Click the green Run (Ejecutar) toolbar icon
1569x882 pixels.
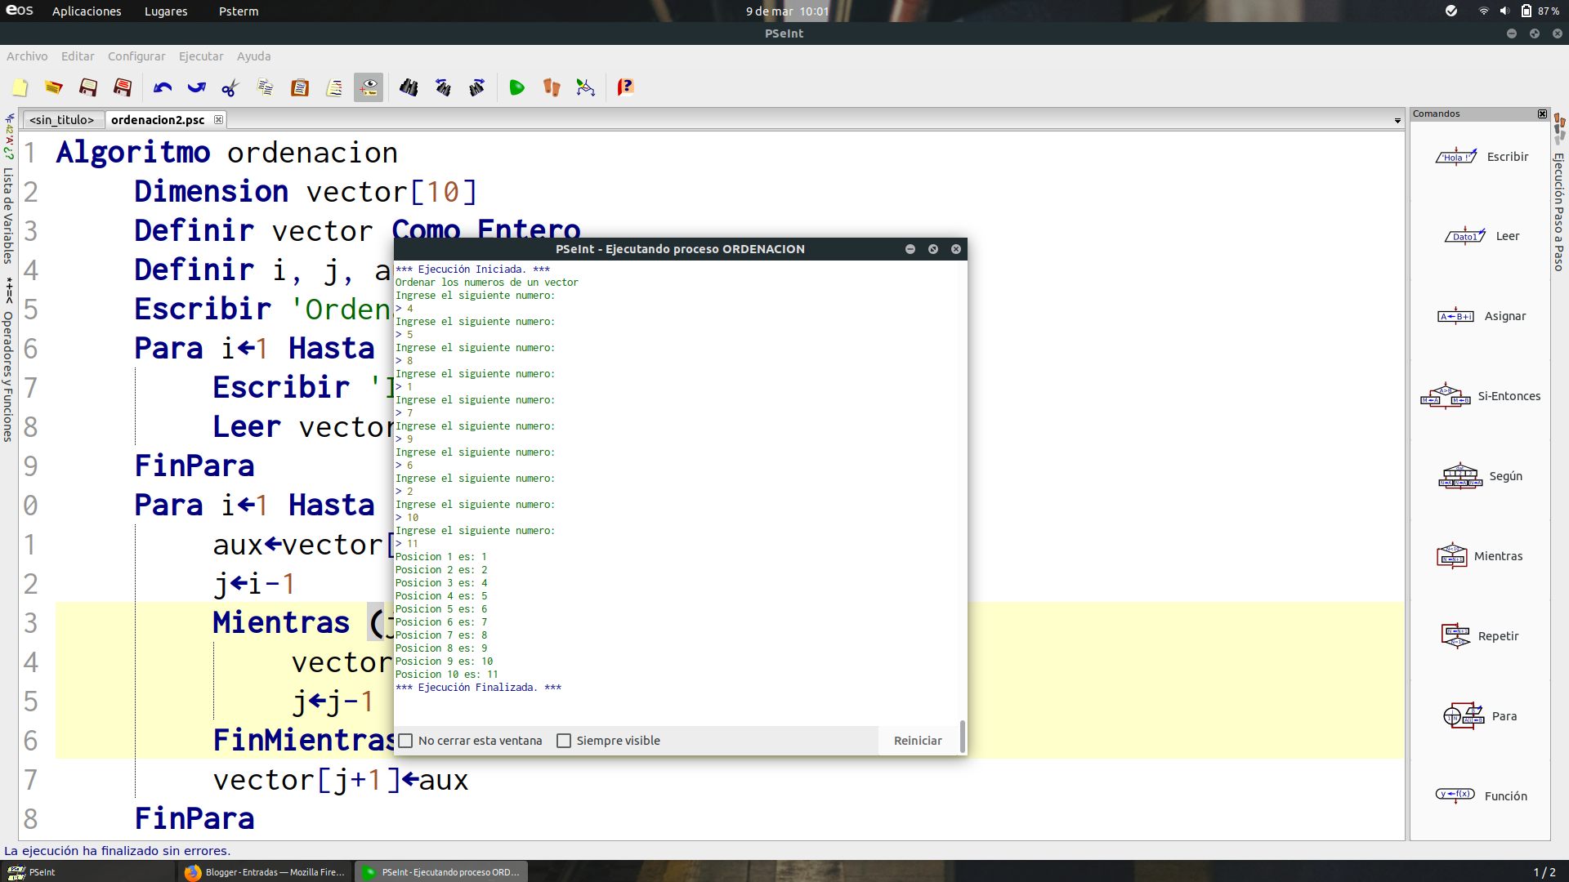[516, 87]
